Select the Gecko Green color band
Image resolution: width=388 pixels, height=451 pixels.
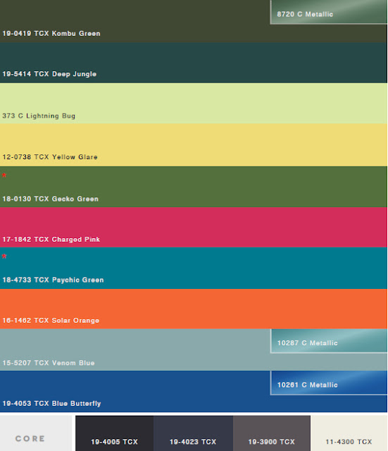(194, 187)
